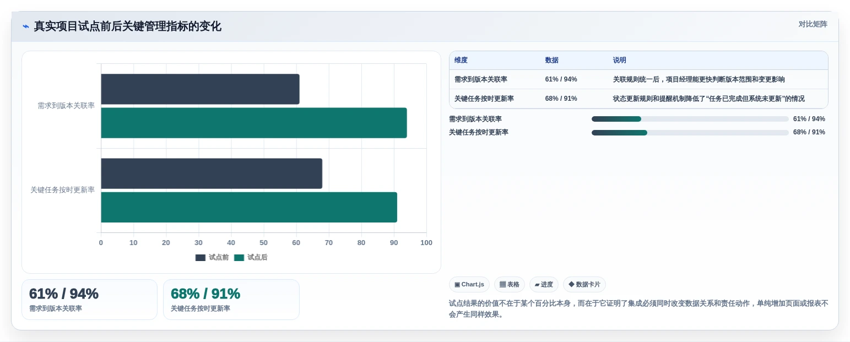Click the Chart.js tag chip
Screen dimensions: 850x342
(x=469, y=285)
